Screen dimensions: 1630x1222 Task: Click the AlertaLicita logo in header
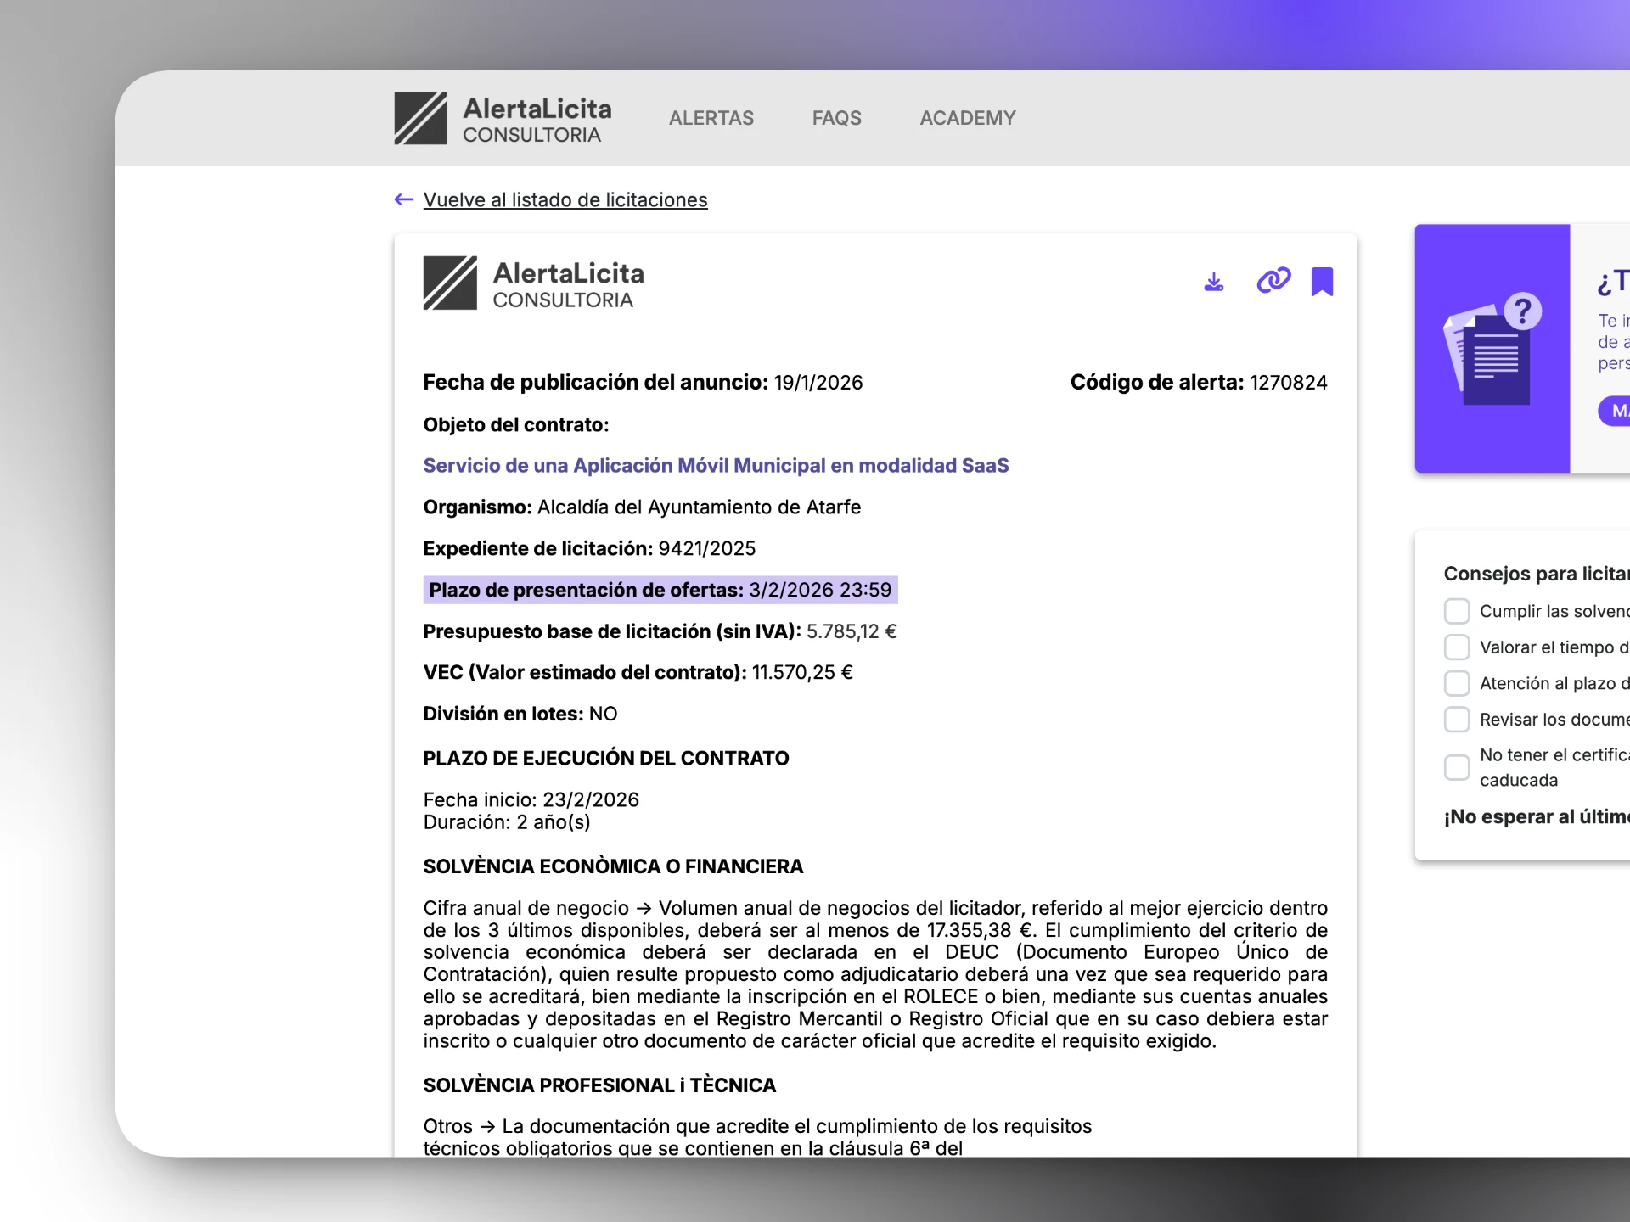point(503,119)
